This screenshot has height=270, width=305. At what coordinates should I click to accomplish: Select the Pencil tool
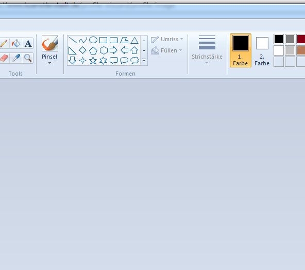(x=4, y=43)
